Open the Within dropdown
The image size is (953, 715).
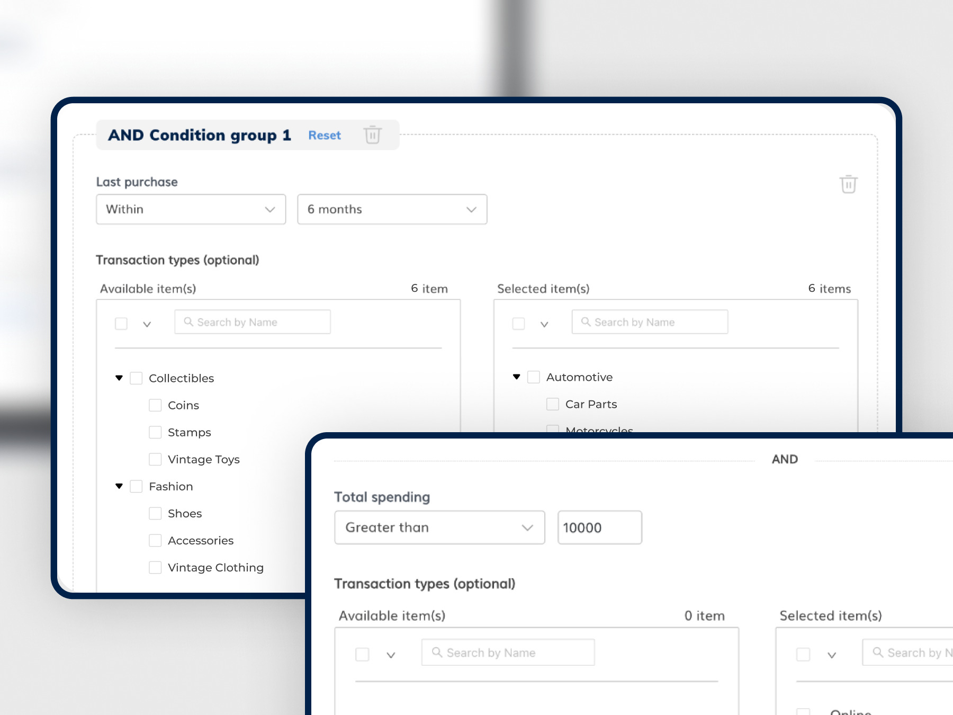pos(191,209)
